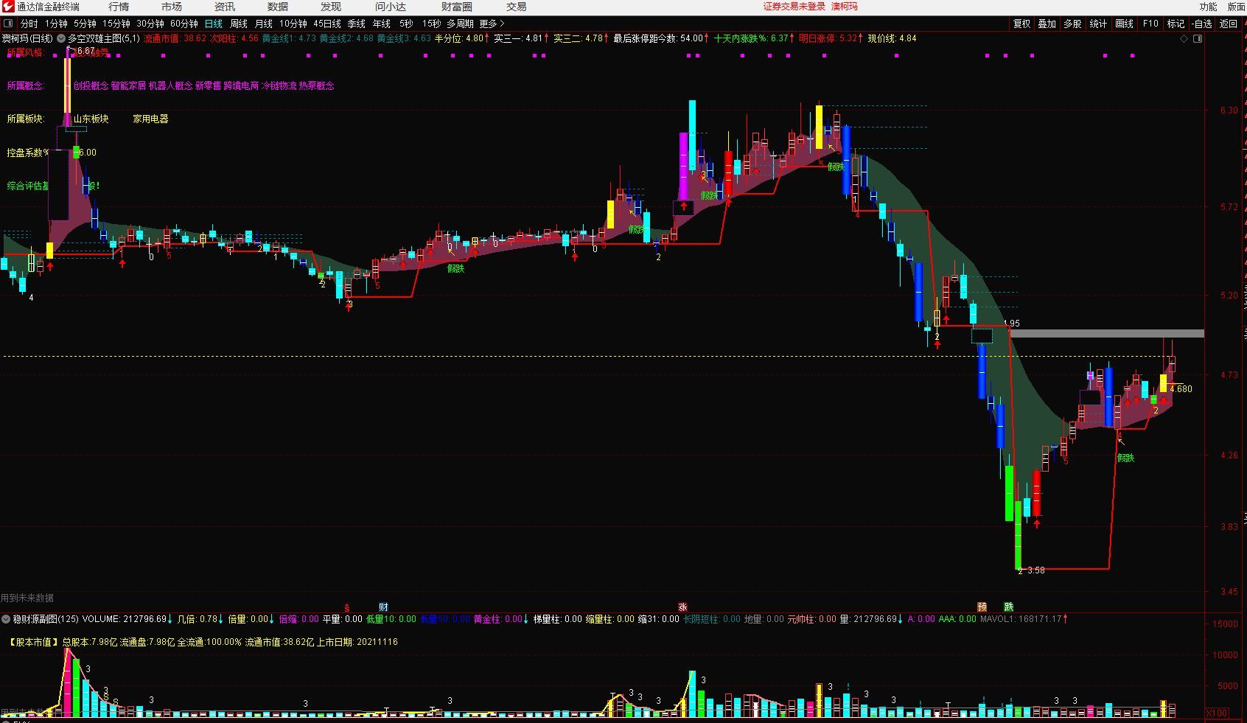Expand the 多空双雄主图 indicator dropdown
This screenshot has width=1247, height=723.
click(61, 38)
